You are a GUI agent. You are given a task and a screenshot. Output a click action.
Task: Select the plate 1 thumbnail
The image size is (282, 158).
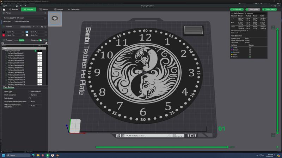tap(55, 19)
